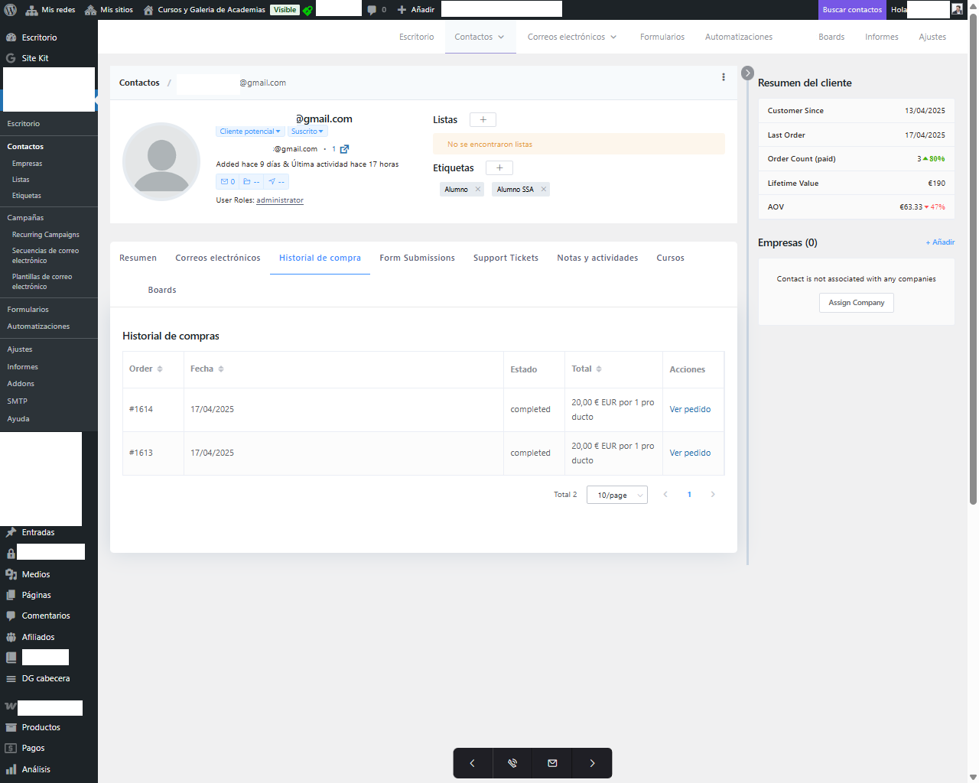979x783 pixels.
Task: Switch to the Support Tickets tab
Action: [x=506, y=258]
